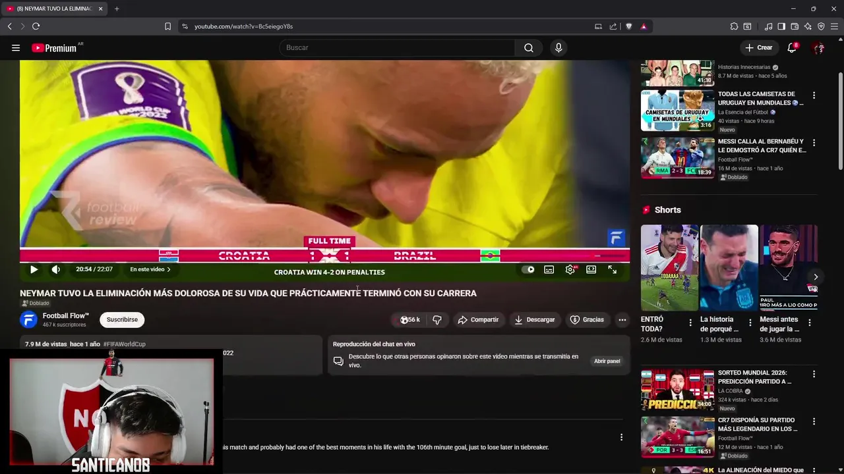The height and width of the screenshot is (474, 844).
Task: Open Brave Rewards triangle icon
Action: coord(644,26)
